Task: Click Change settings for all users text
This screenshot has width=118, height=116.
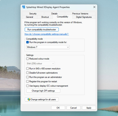Action: coord(43,100)
